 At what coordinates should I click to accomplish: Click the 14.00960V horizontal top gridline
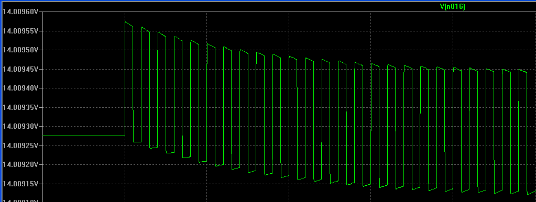[x=287, y=12]
